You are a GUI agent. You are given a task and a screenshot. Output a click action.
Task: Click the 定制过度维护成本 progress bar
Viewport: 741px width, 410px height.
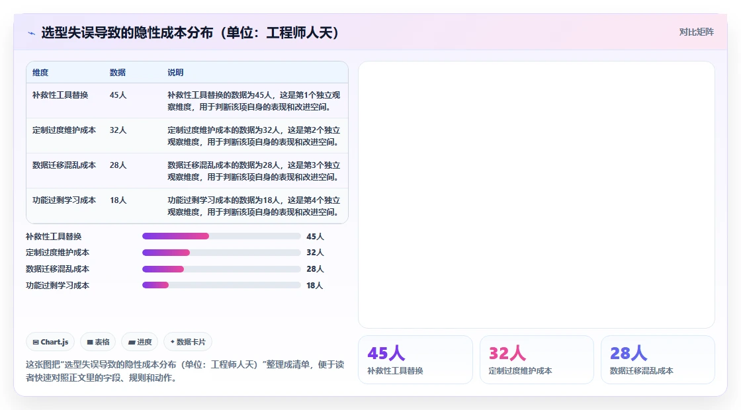tap(221, 253)
